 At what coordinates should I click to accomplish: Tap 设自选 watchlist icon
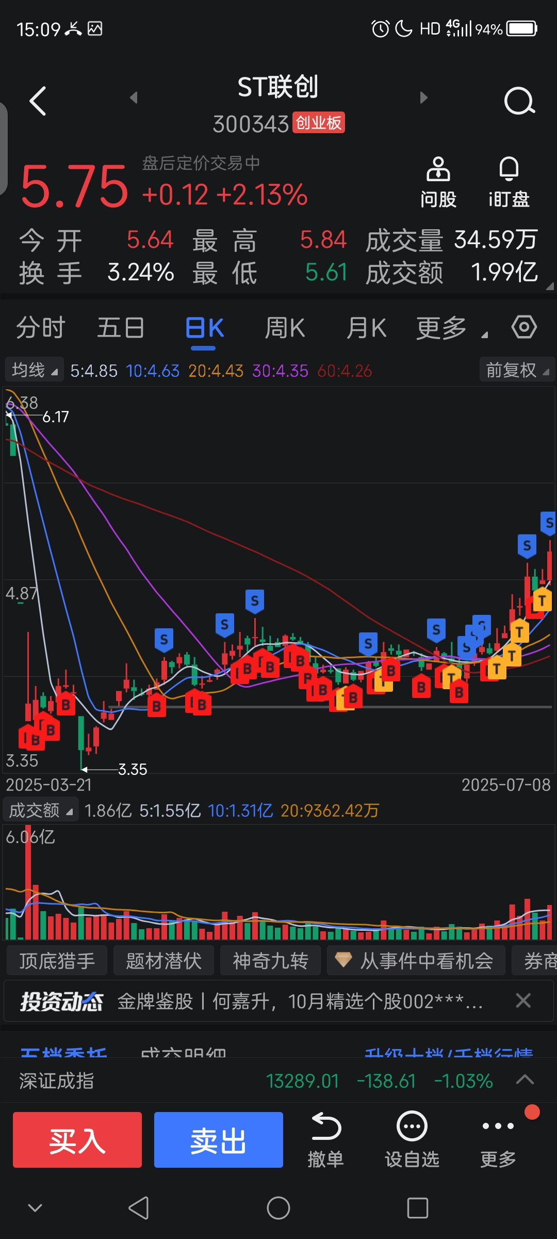(412, 1140)
